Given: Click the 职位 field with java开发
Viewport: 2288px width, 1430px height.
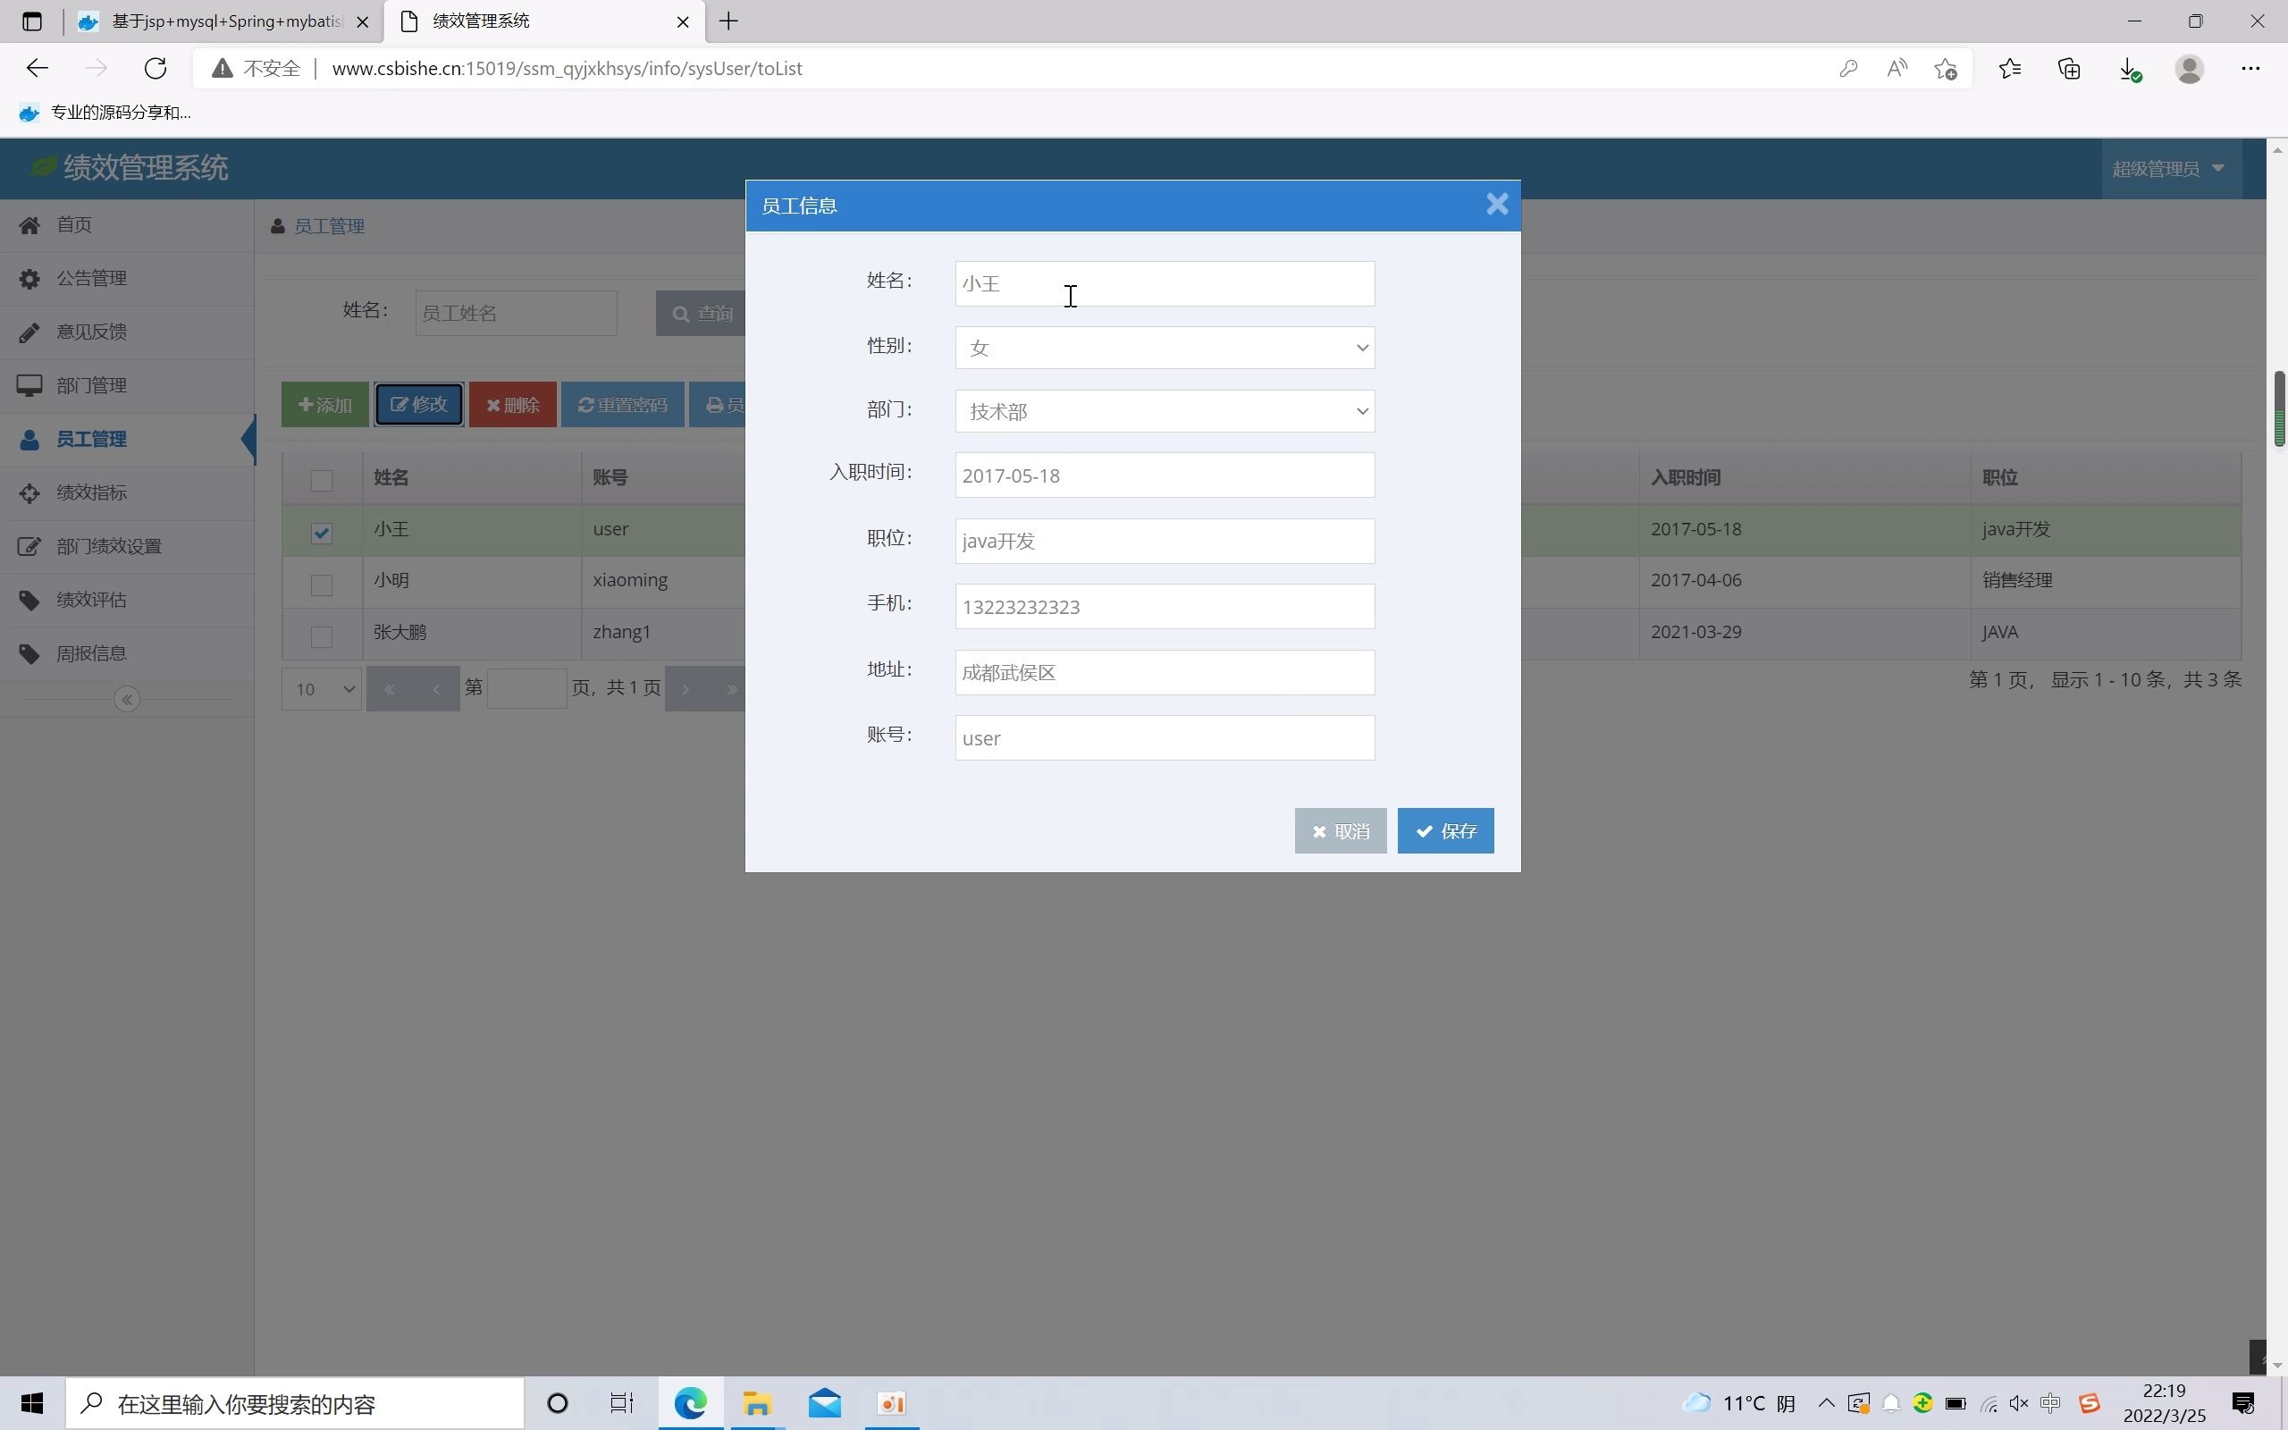Looking at the screenshot, I should (1164, 541).
